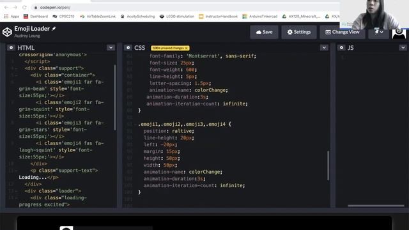
Task: Dismiss the unsaved changes badge
Action: tap(186, 49)
